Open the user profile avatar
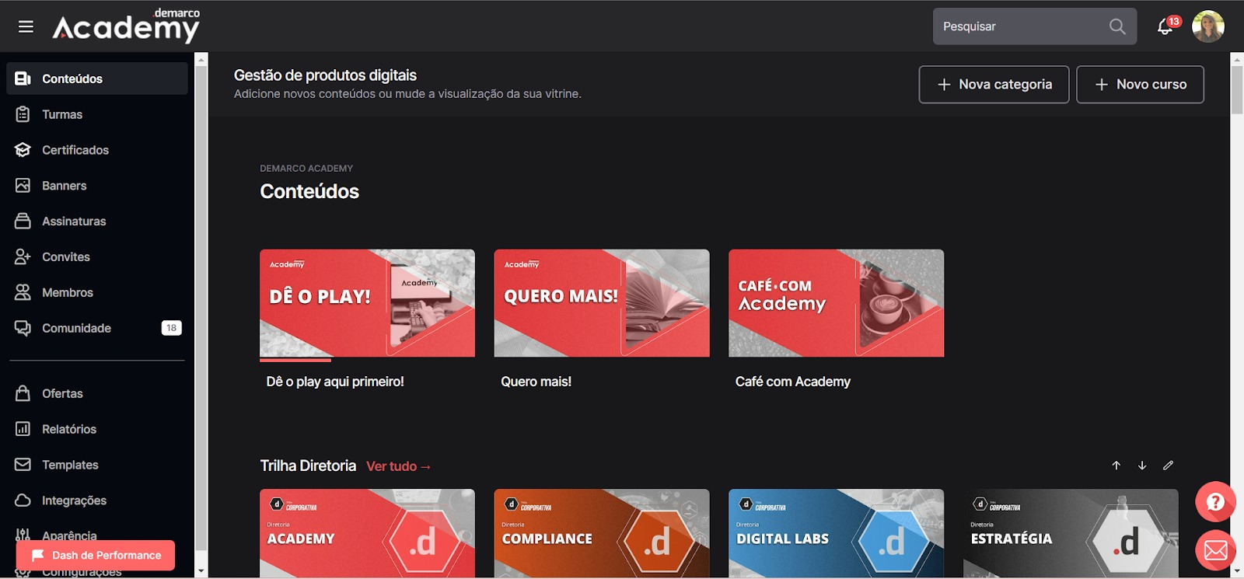The width and height of the screenshot is (1244, 579). pos(1208,26)
